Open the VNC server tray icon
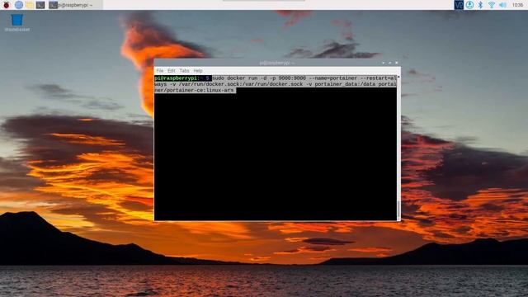The width and height of the screenshot is (528, 297). point(459,5)
